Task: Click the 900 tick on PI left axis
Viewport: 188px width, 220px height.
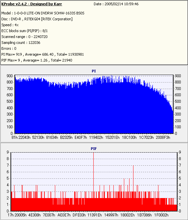Action: 10,76
